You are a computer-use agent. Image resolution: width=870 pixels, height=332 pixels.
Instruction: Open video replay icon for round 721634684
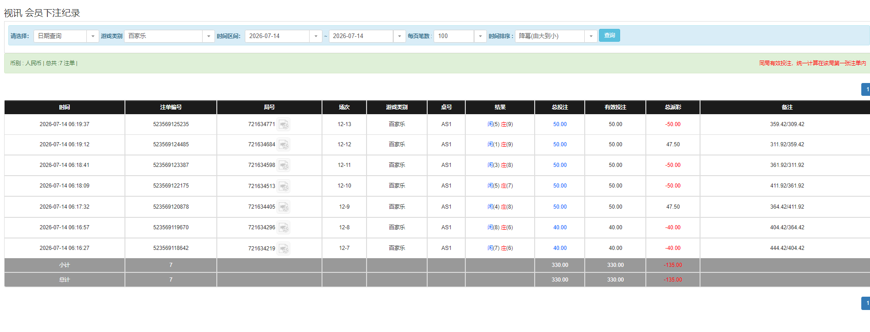tap(284, 144)
